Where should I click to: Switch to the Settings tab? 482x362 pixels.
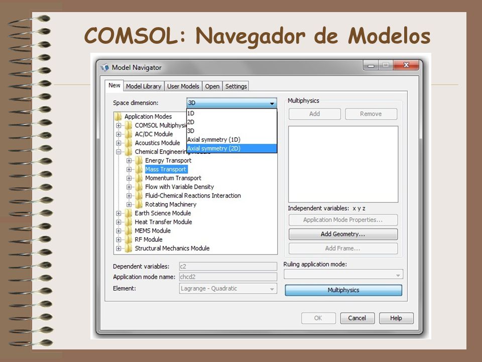236,86
